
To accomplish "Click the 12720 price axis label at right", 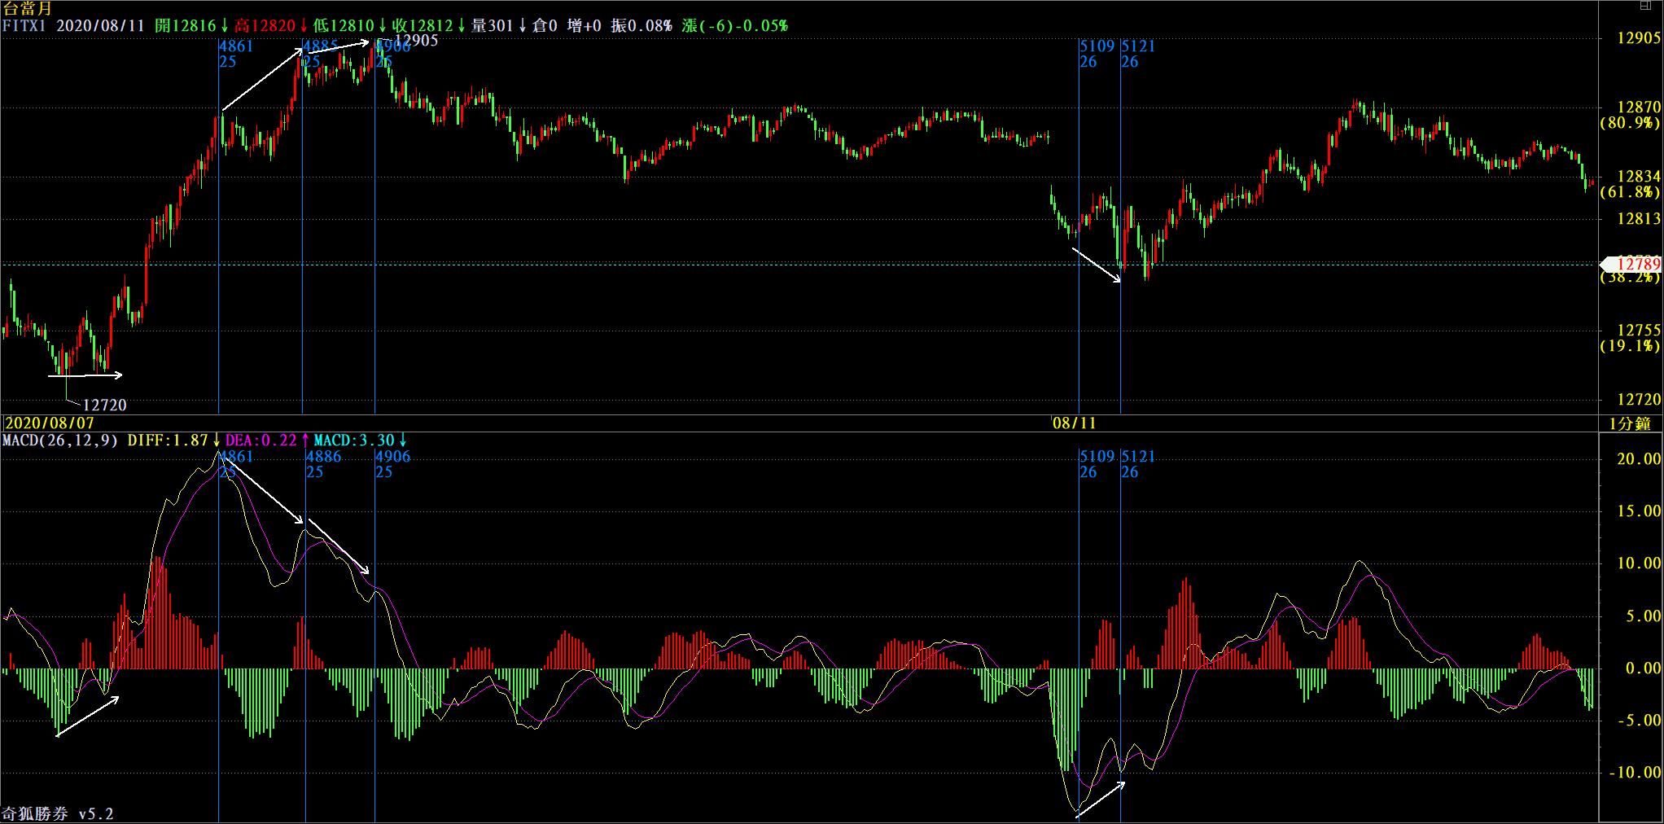I will (x=1638, y=399).
